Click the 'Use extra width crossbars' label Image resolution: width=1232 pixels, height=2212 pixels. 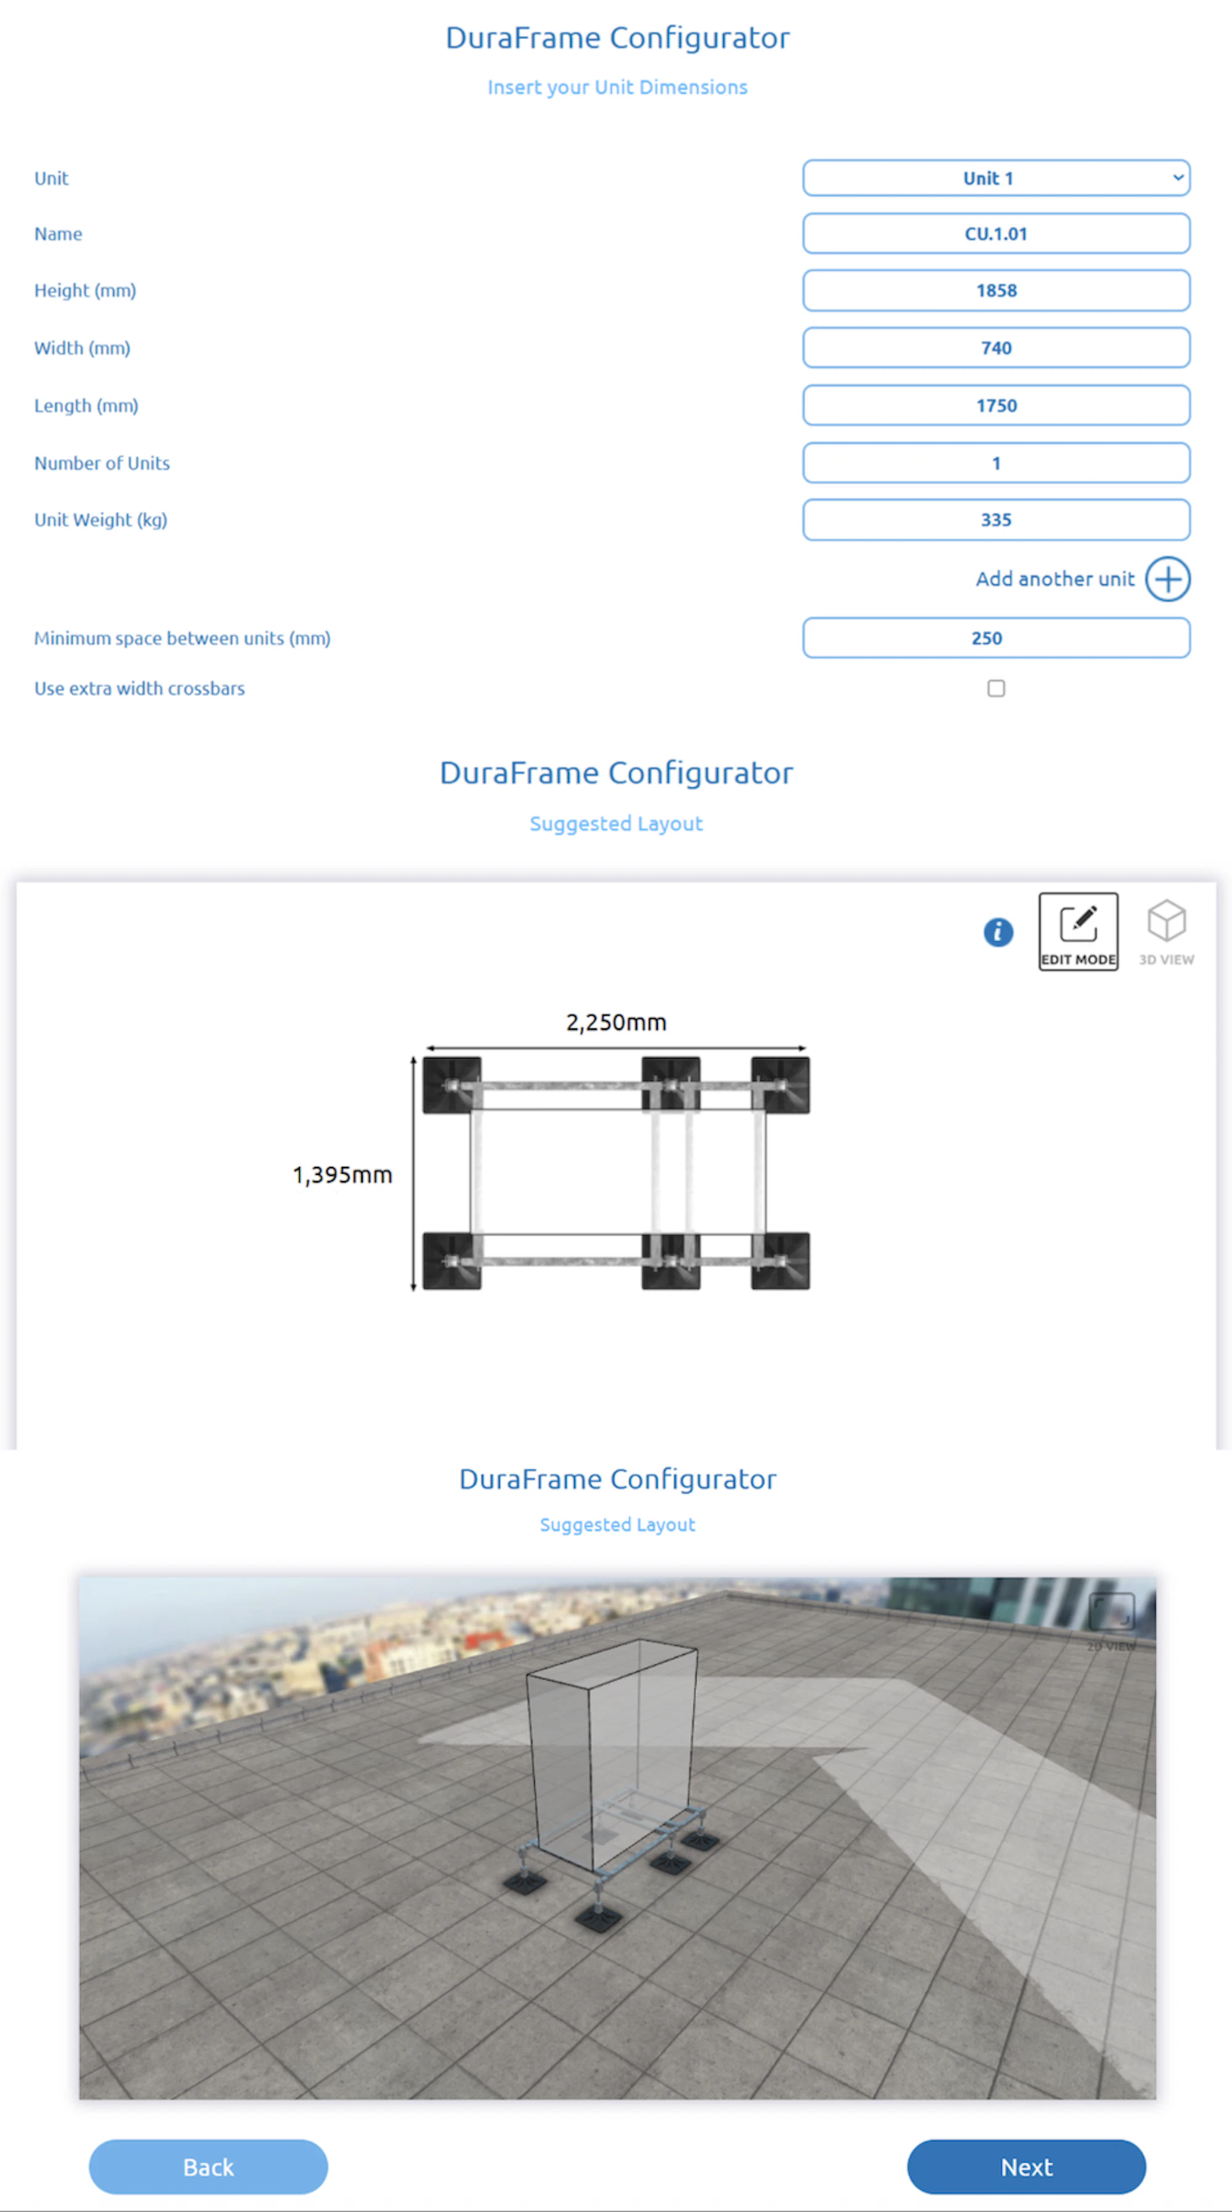point(139,688)
